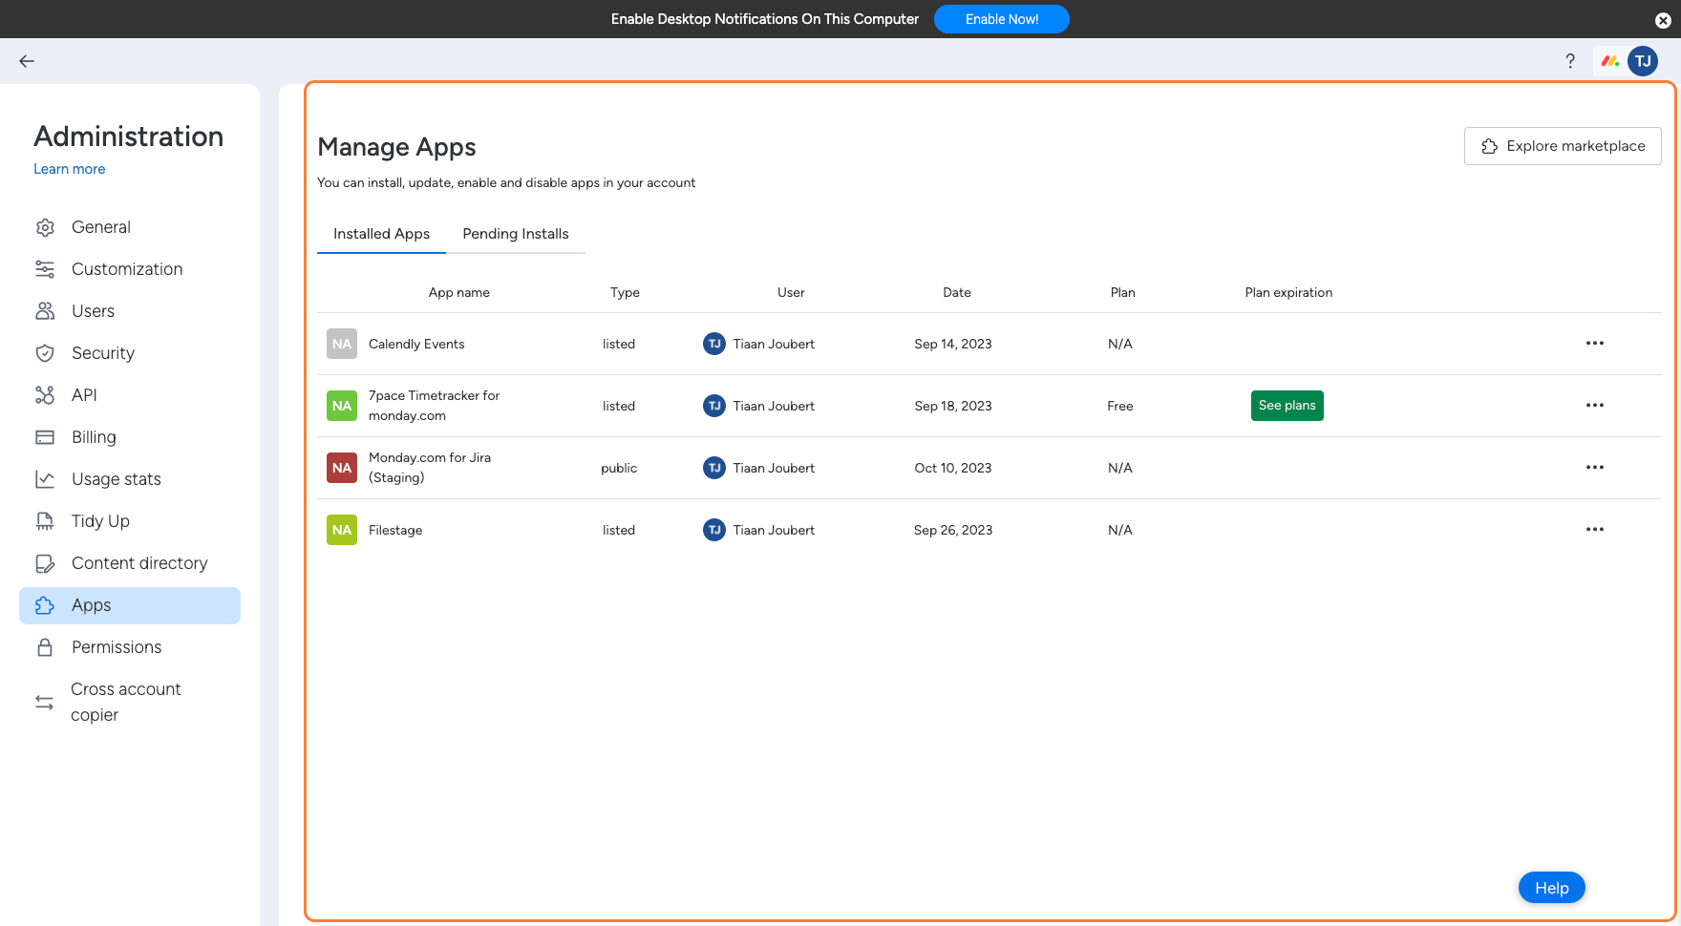Click the monday.com logo icon
This screenshot has width=1681, height=926.
[x=1610, y=61]
